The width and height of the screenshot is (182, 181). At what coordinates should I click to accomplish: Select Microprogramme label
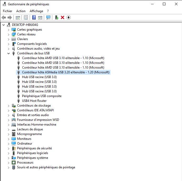coord(29,134)
